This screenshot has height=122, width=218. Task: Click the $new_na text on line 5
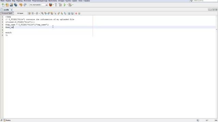9,27
